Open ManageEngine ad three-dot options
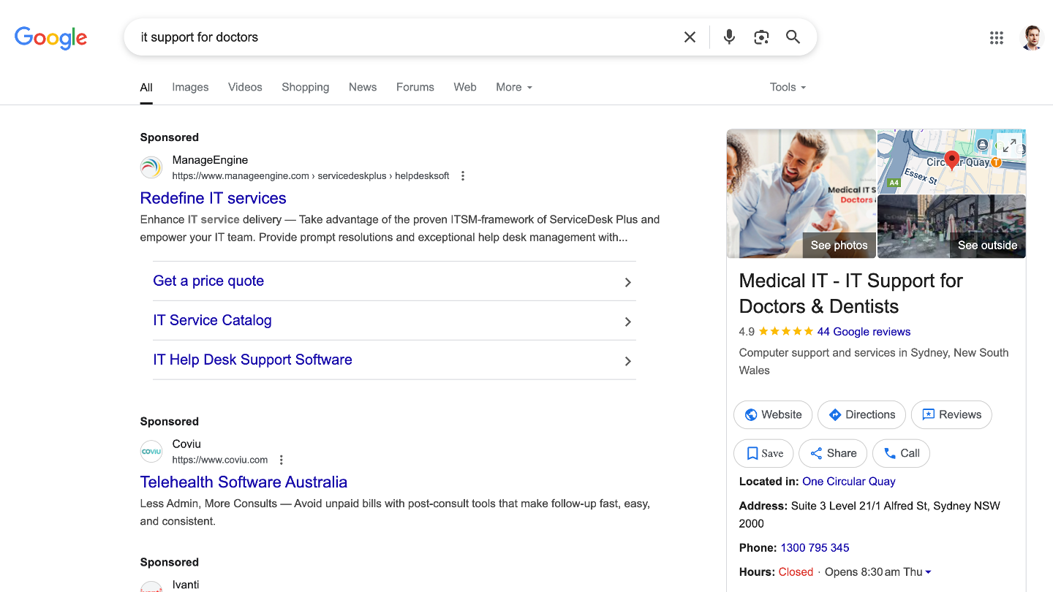This screenshot has height=592, width=1053. tap(463, 176)
